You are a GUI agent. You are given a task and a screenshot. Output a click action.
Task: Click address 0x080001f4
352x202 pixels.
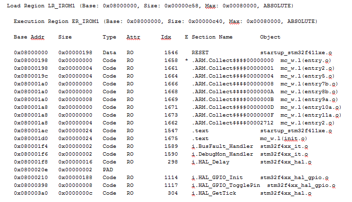(x=31, y=146)
